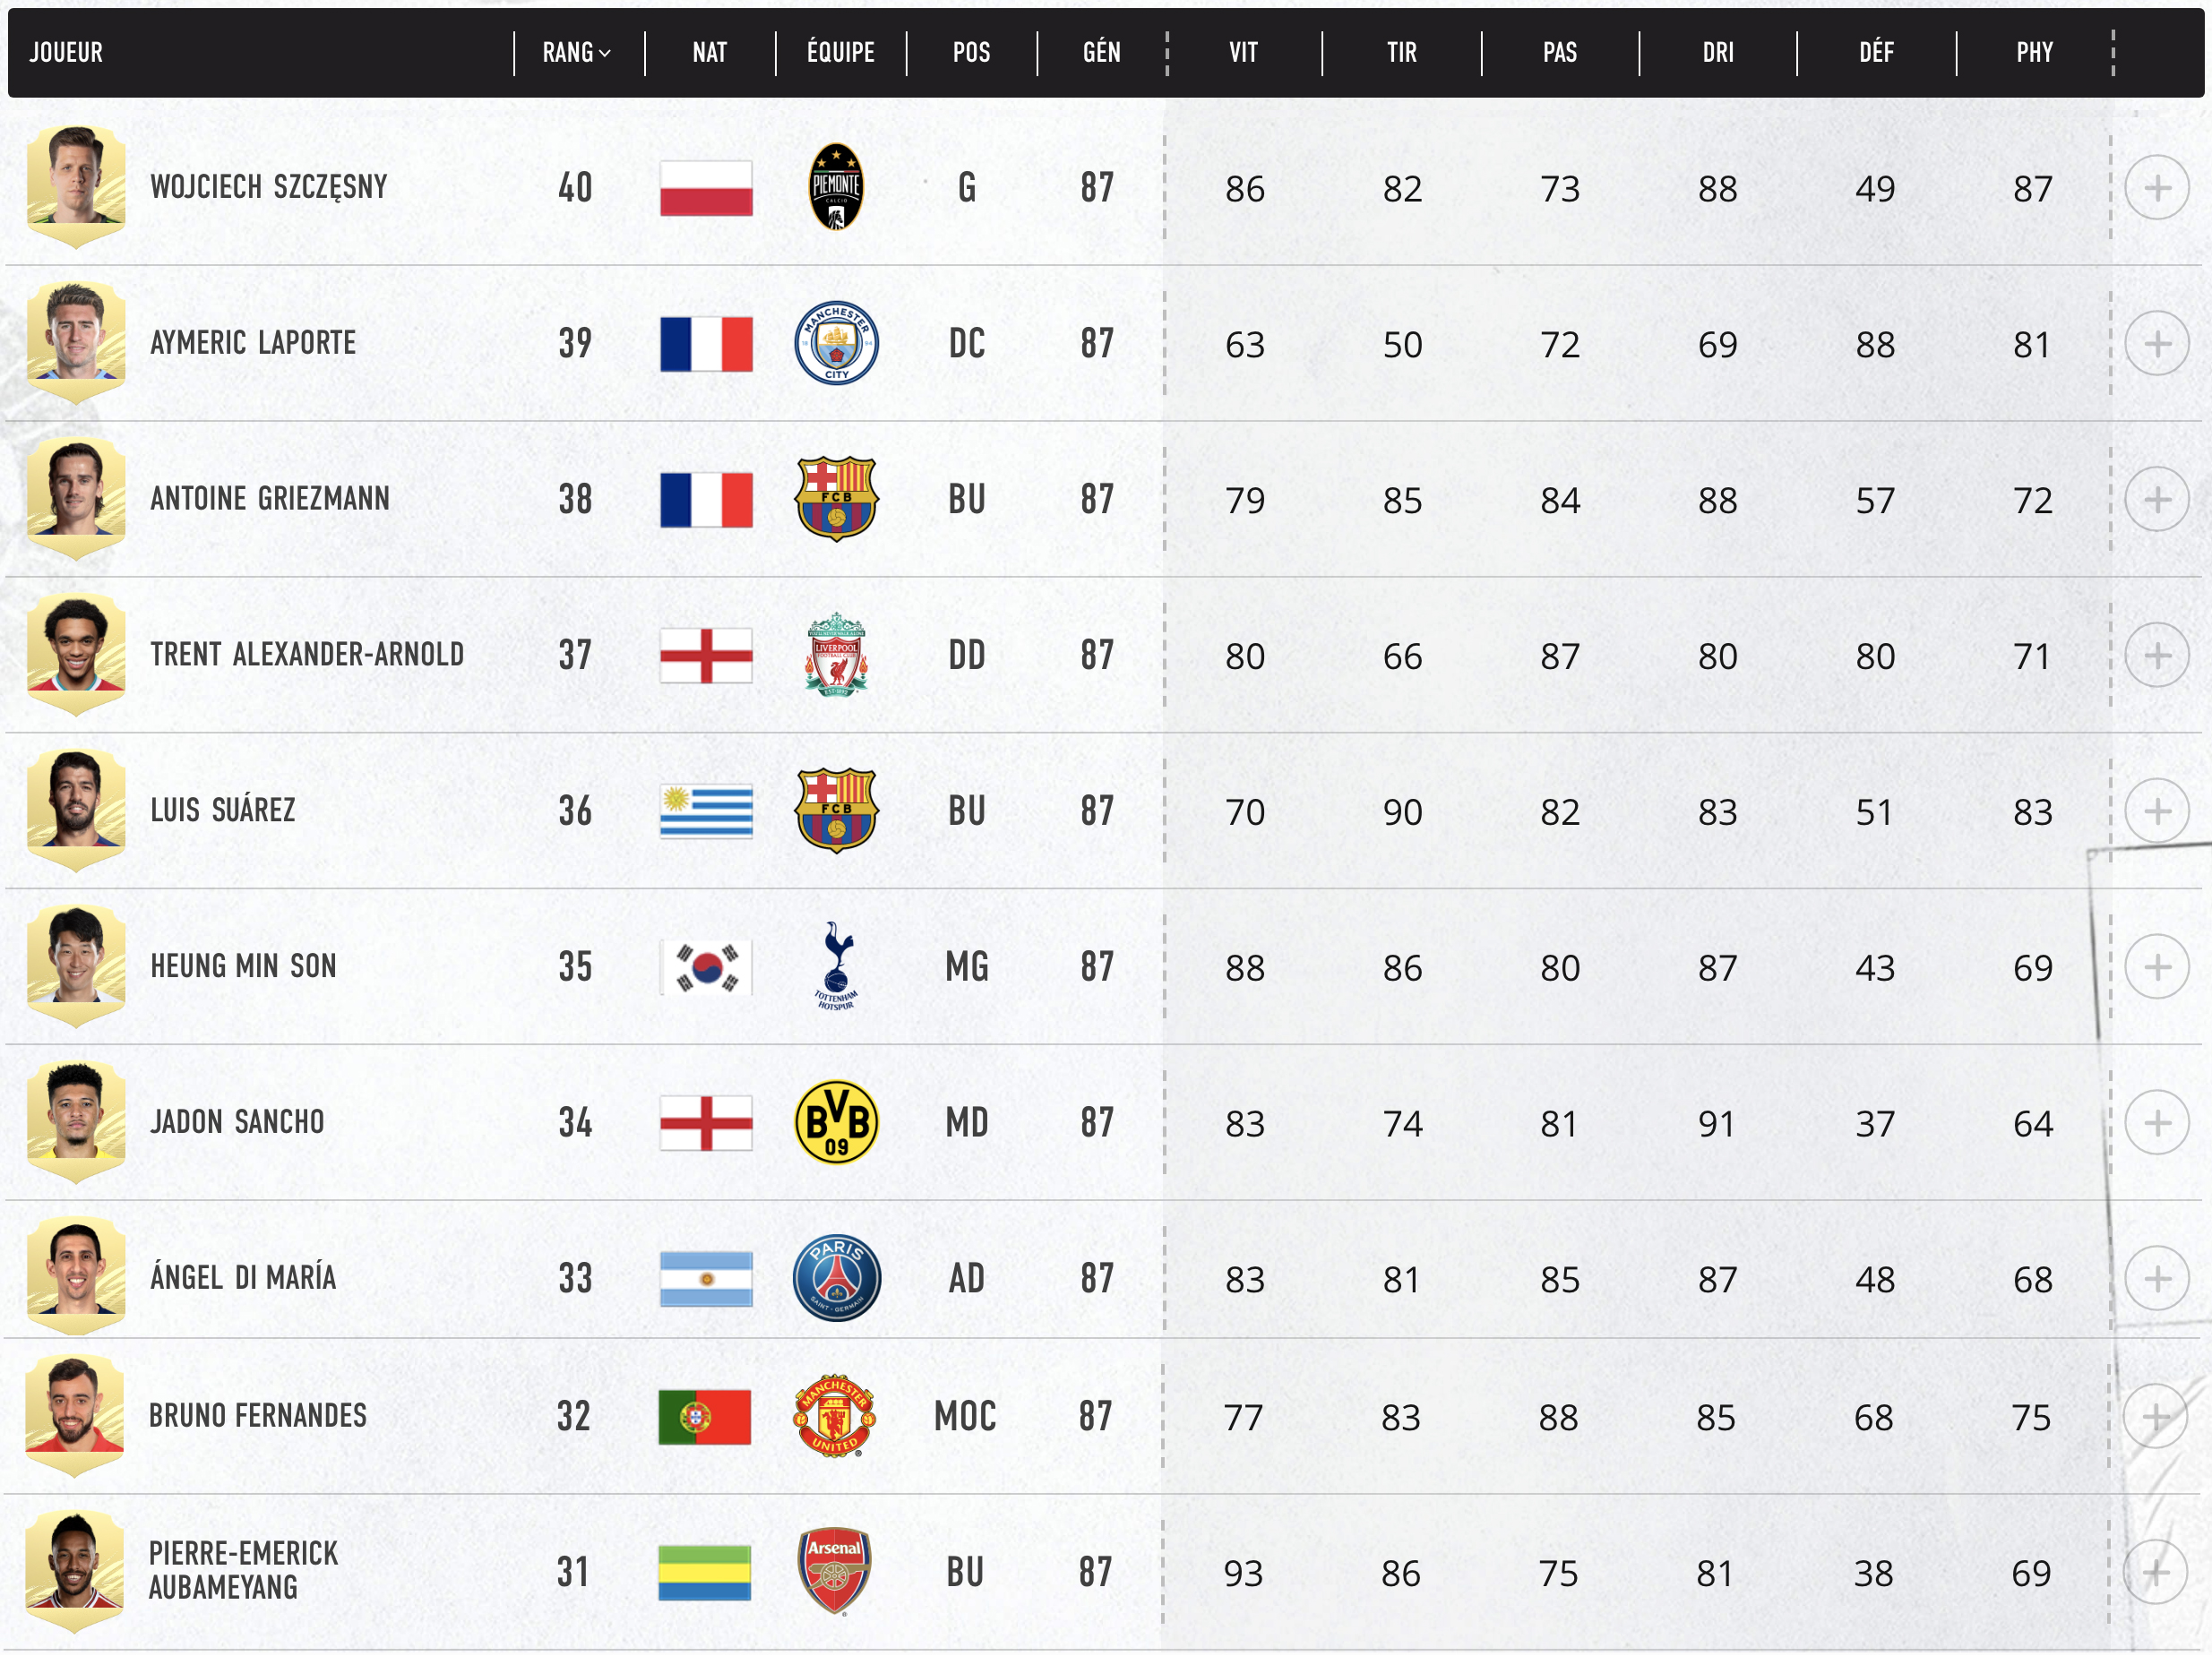This screenshot has height=1673, width=2212.
Task: Click the Manchester United crest for Bruno Fernandes
Action: click(x=838, y=1416)
